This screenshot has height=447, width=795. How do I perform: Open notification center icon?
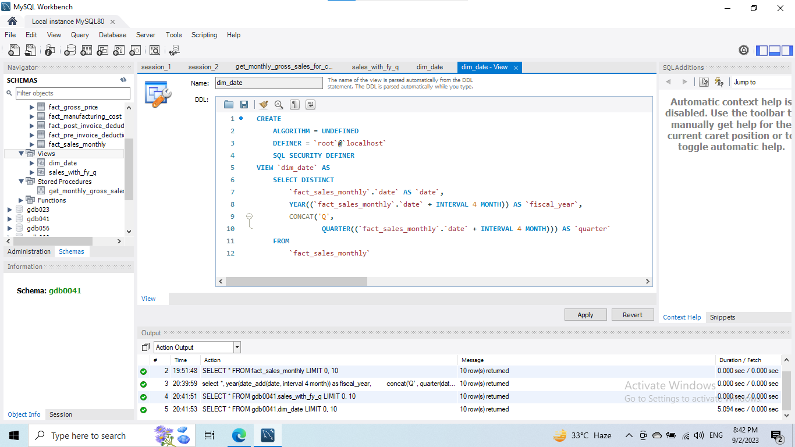(x=777, y=435)
